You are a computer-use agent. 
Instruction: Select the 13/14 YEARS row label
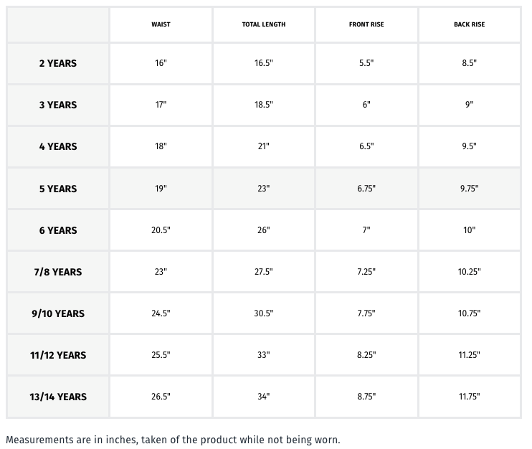57,397
